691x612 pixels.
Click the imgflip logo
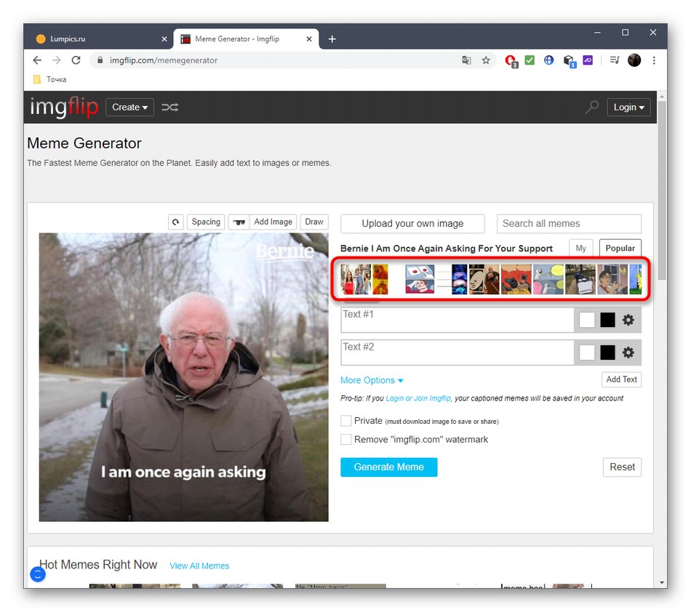point(64,108)
